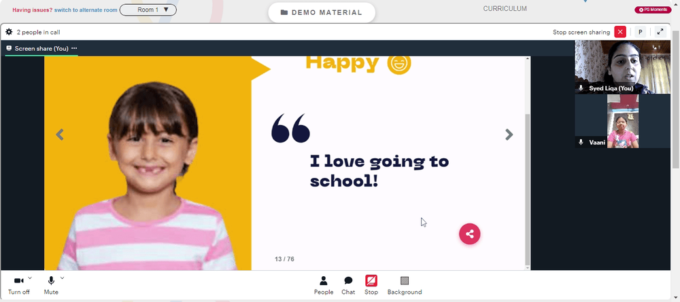This screenshot has width=680, height=302.
Task: Click the red share button on slide
Action: (470, 234)
